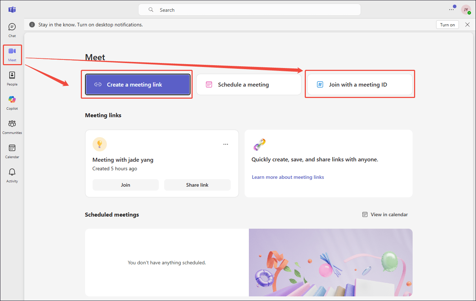Click the Search field at the top
The height and width of the screenshot is (301, 476).
pyautogui.click(x=249, y=10)
